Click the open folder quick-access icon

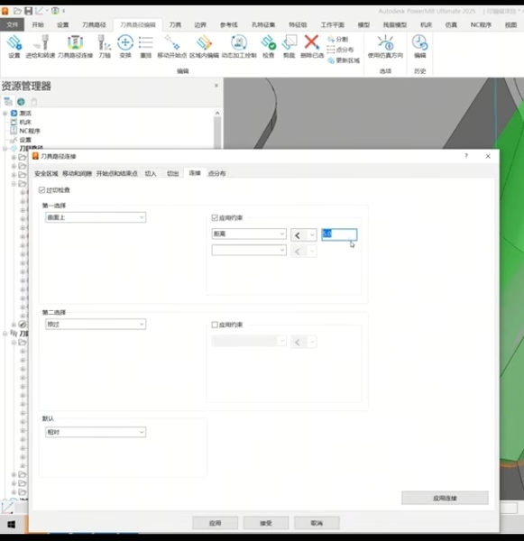(17, 11)
